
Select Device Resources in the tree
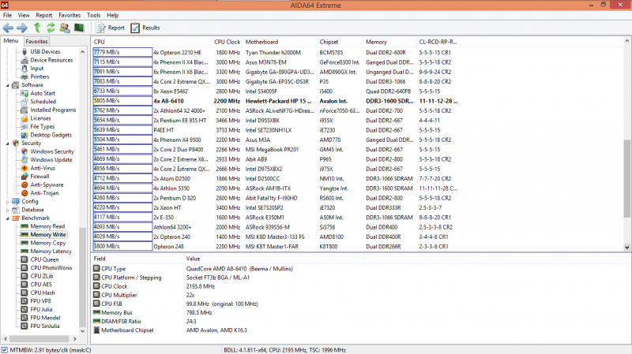[x=51, y=60]
